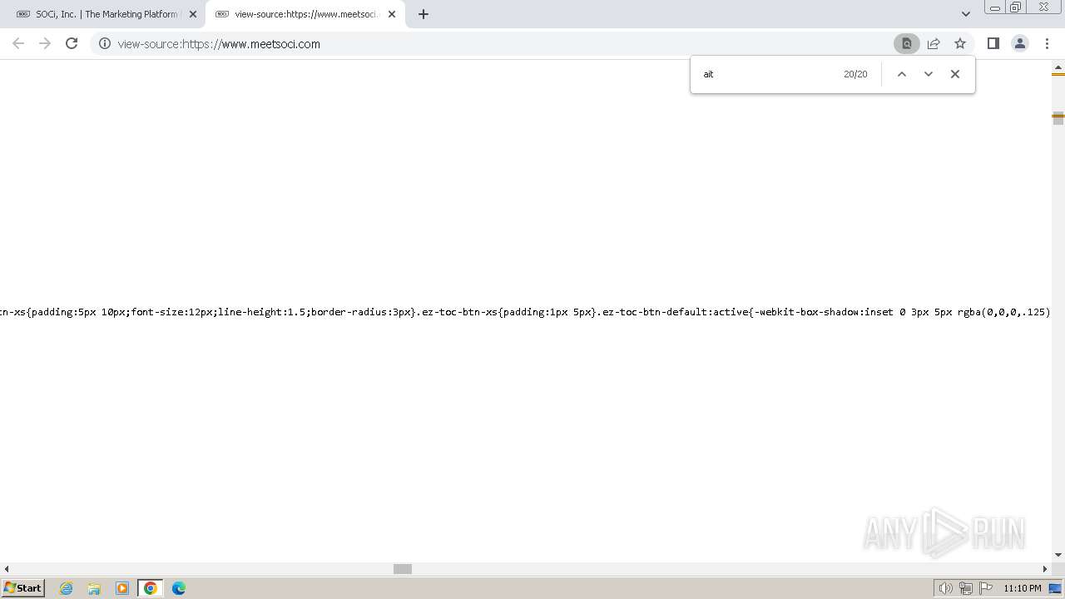Viewport: 1065px width, 599px height.
Task: Click the vertical scrollbar thumb
Action: [1058, 119]
